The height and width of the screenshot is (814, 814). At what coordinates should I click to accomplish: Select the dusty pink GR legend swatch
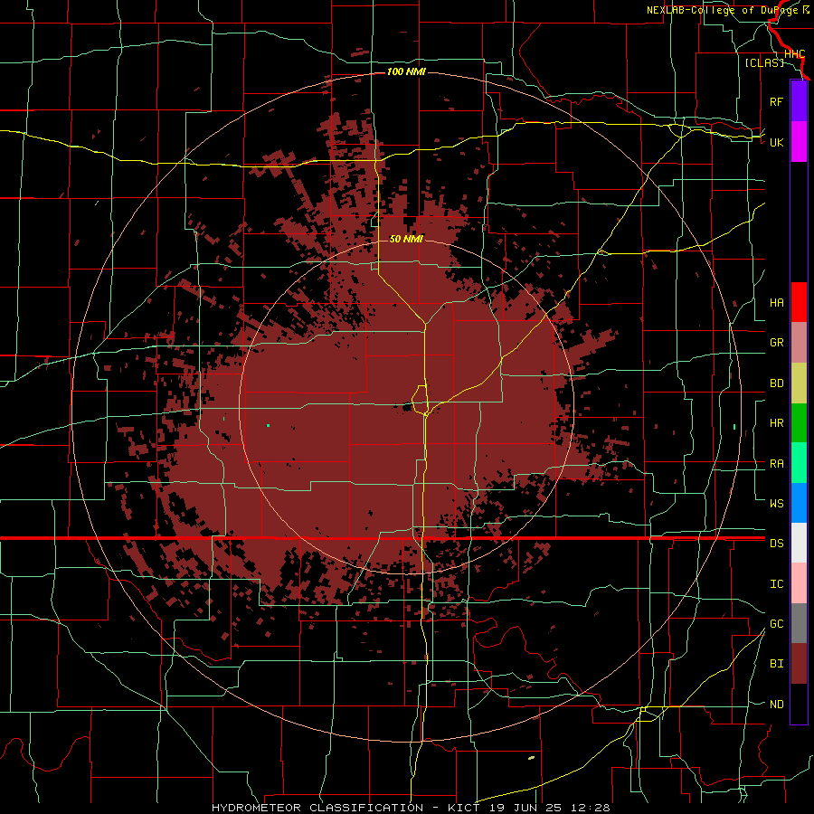coord(799,343)
